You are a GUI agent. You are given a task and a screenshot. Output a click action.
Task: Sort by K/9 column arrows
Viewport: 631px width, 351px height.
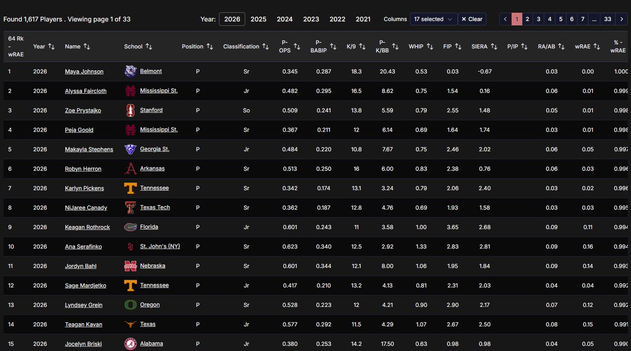(363, 46)
